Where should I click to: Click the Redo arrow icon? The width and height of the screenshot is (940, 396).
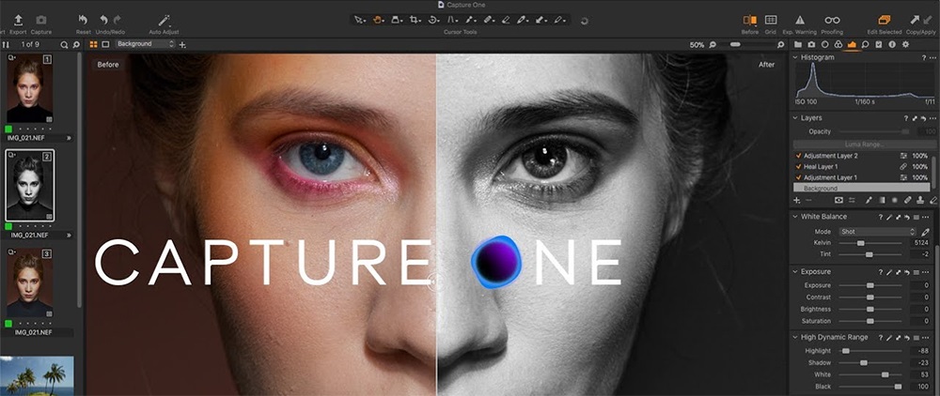(x=117, y=21)
